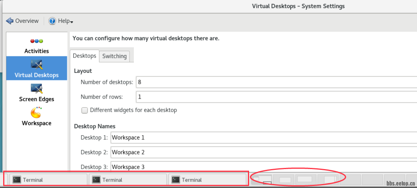
Task: Open the Workspace settings icon
Action: coord(36,113)
